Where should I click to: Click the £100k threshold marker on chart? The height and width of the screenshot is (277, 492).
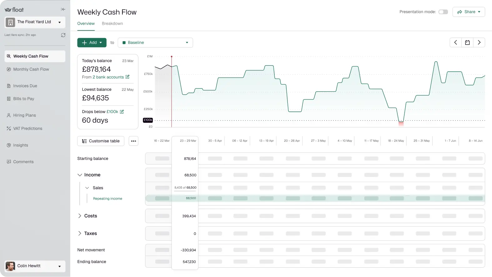pyautogui.click(x=148, y=120)
